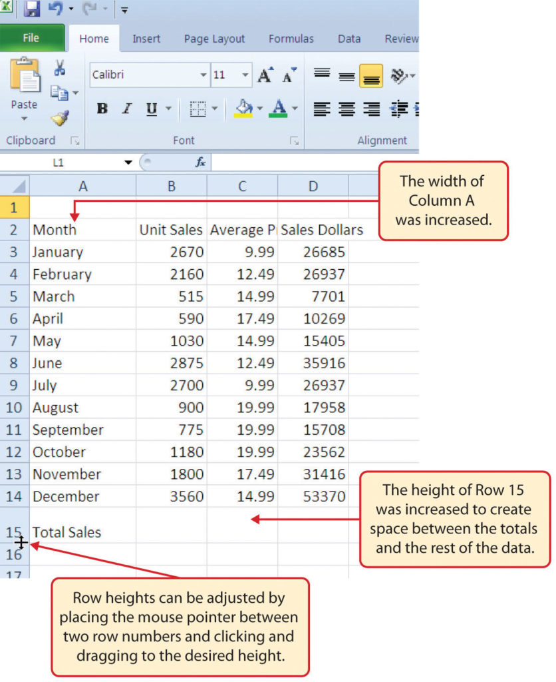Click the Top Align icon
This screenshot has width=556, height=682.
(322, 75)
